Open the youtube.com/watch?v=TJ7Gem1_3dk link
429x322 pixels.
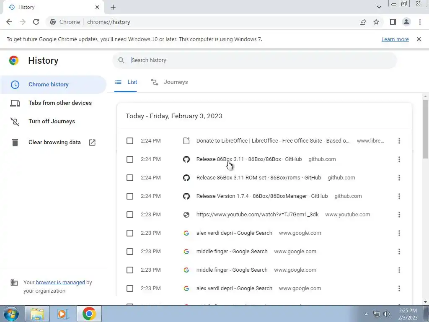tap(257, 215)
